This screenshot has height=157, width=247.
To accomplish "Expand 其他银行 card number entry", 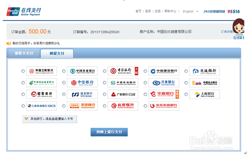I will tap(50, 119).
